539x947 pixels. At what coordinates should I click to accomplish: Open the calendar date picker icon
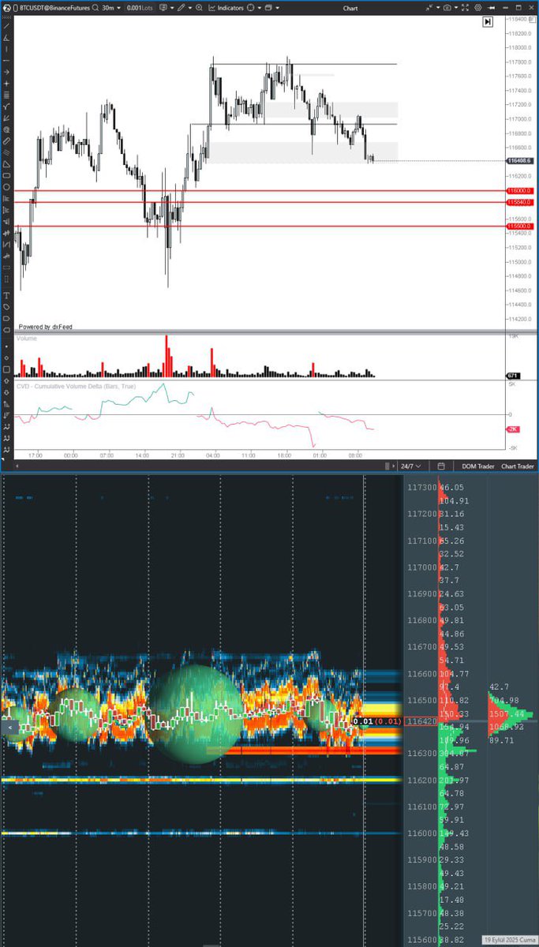tap(441, 466)
